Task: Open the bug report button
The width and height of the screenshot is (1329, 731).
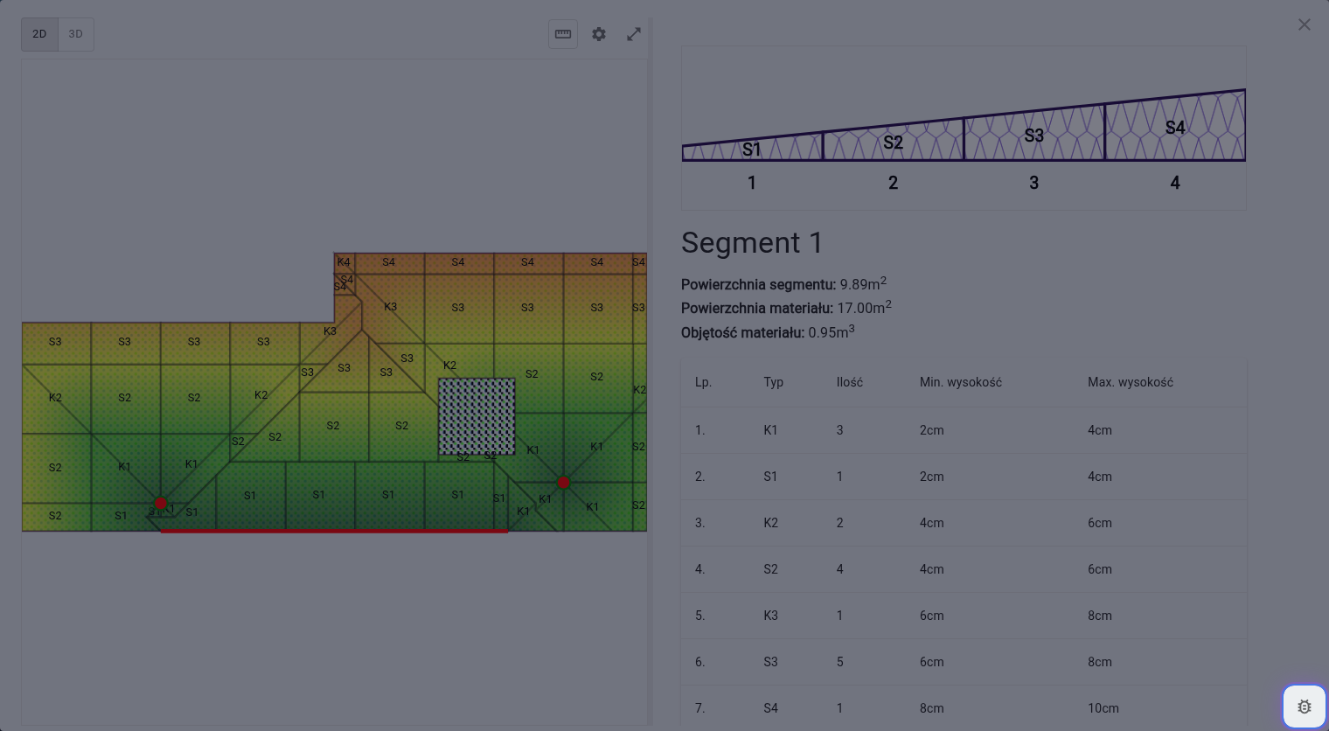Action: (x=1305, y=707)
